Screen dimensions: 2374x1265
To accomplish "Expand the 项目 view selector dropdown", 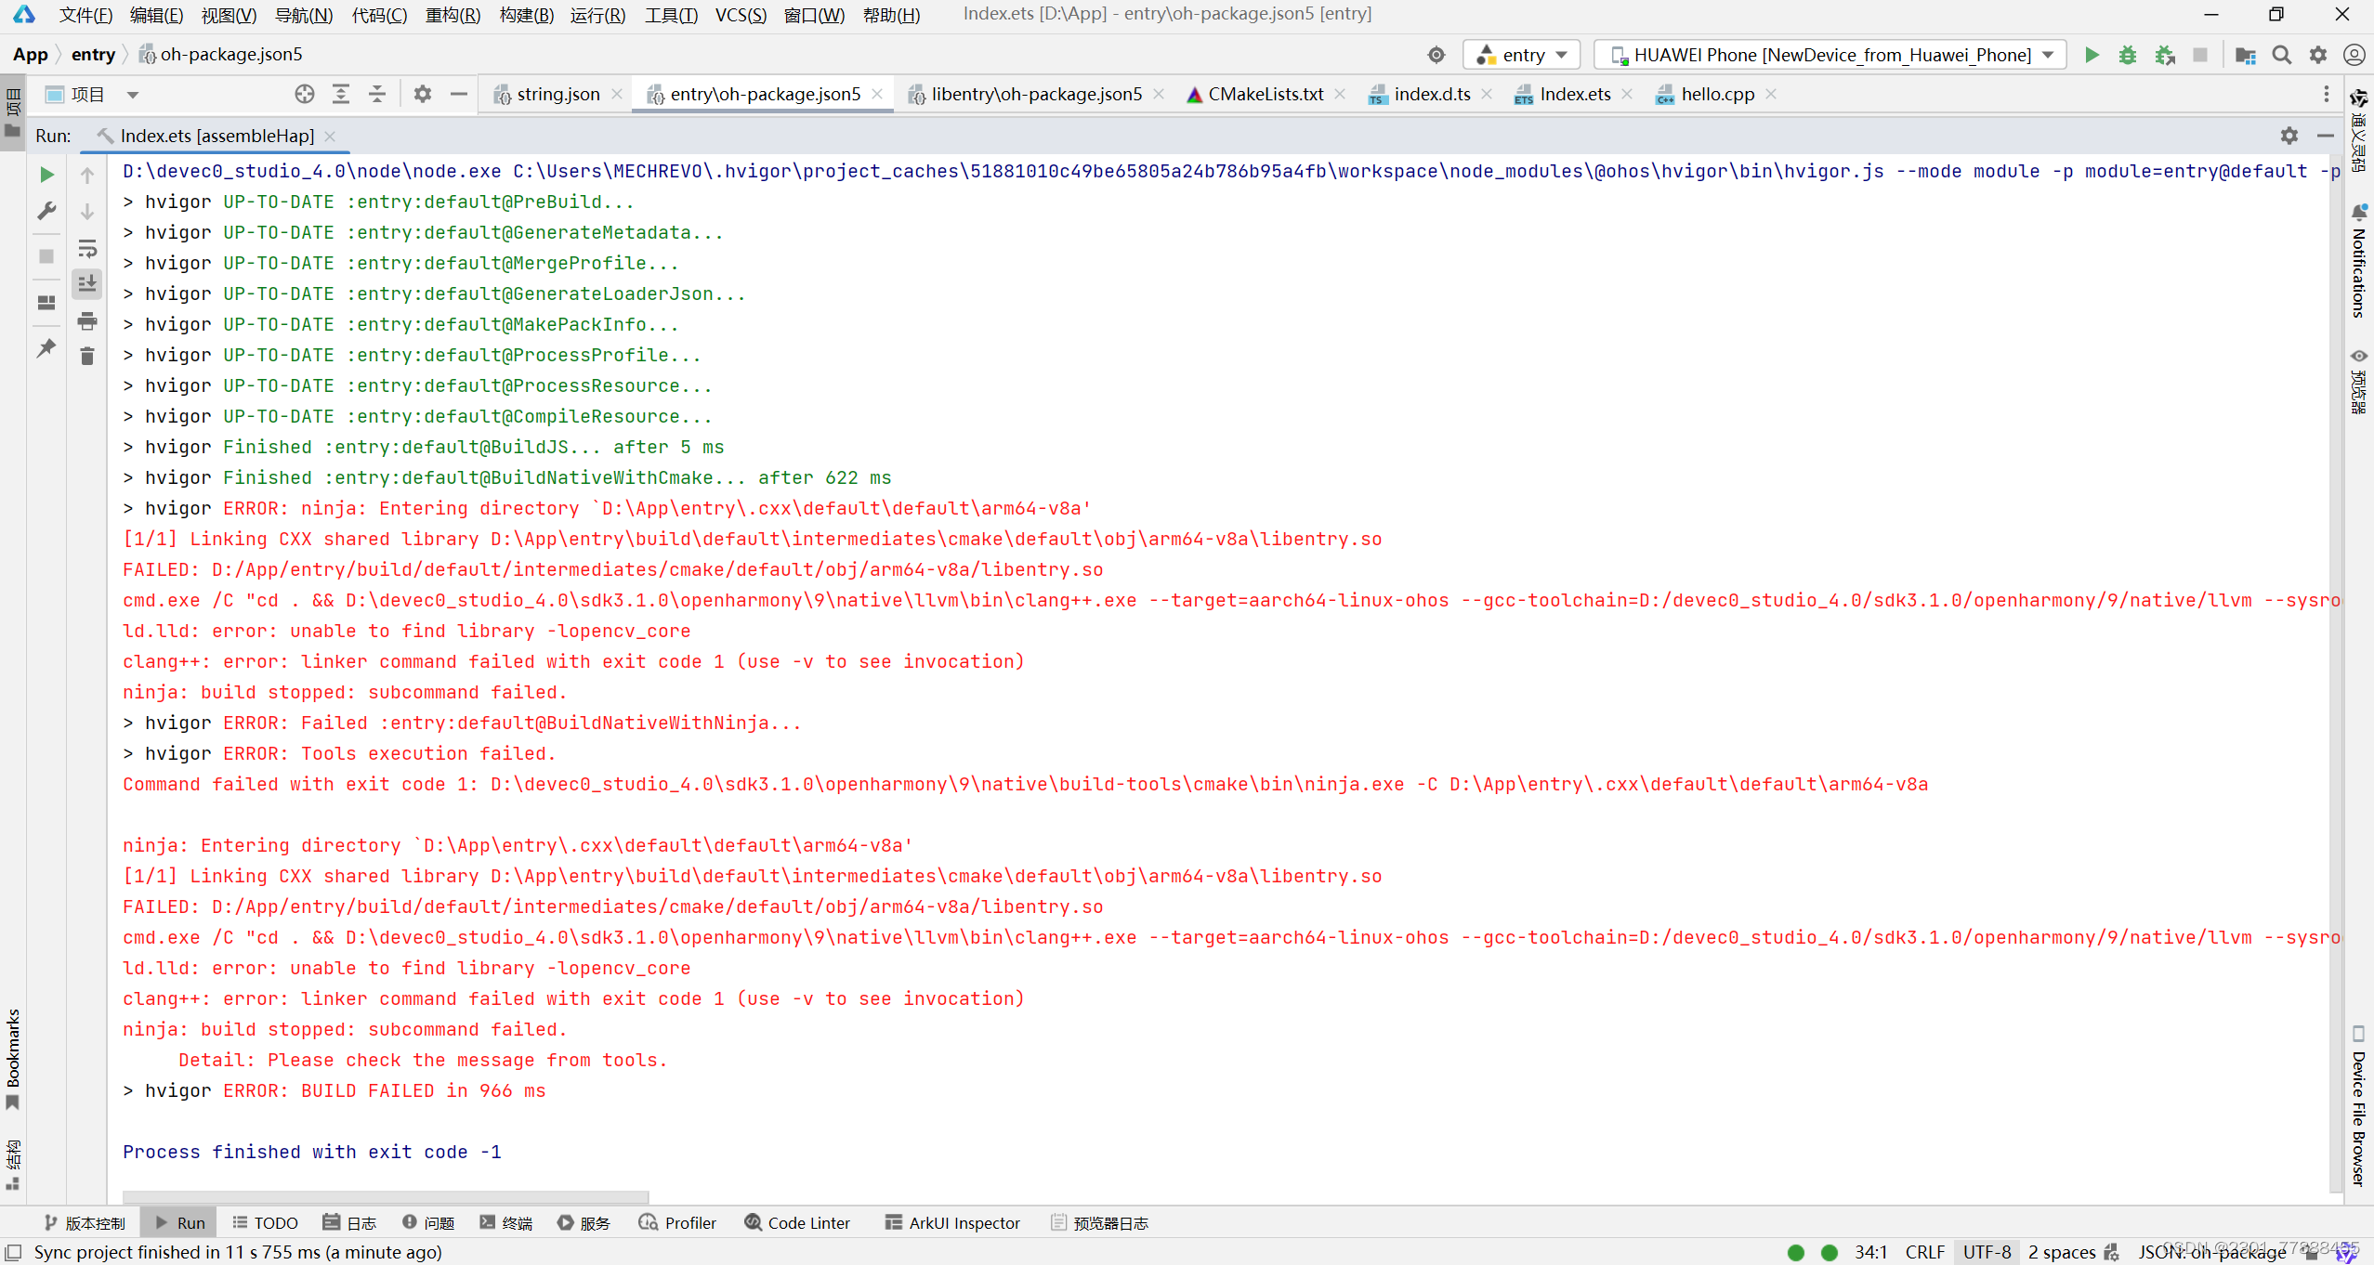I will point(133,95).
